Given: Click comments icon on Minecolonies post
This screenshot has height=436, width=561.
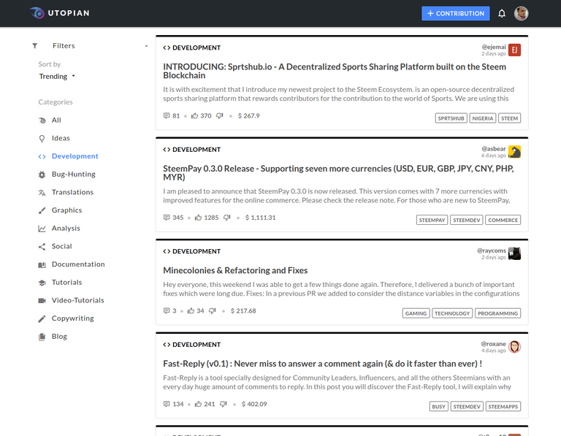Looking at the screenshot, I should pyautogui.click(x=167, y=311).
